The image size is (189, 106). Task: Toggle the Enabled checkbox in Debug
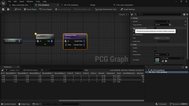[155, 48]
